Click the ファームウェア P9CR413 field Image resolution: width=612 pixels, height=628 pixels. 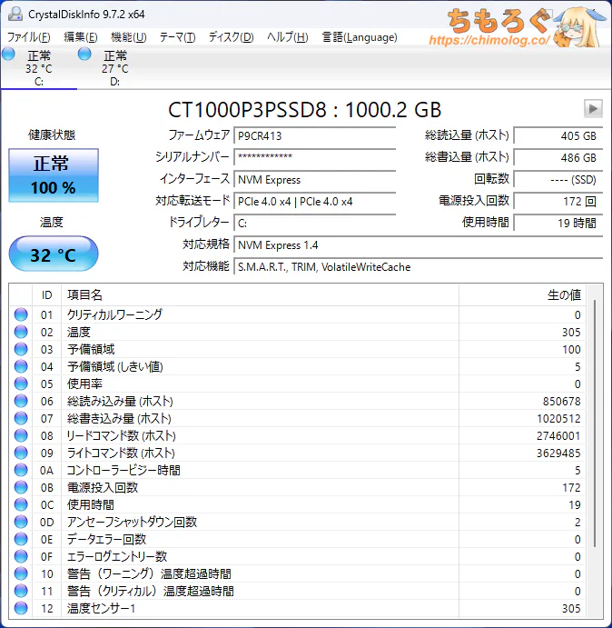point(314,135)
